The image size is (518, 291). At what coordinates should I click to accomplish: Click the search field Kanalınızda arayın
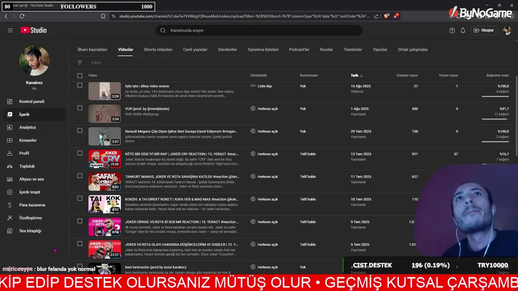point(259,30)
